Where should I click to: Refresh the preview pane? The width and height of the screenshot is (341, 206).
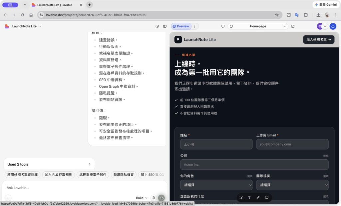pyautogui.click(x=231, y=26)
